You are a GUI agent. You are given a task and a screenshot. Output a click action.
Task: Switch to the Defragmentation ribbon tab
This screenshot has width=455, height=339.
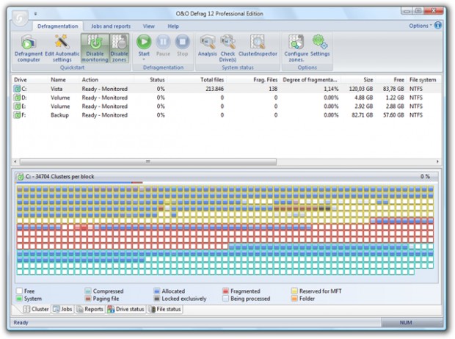point(58,26)
